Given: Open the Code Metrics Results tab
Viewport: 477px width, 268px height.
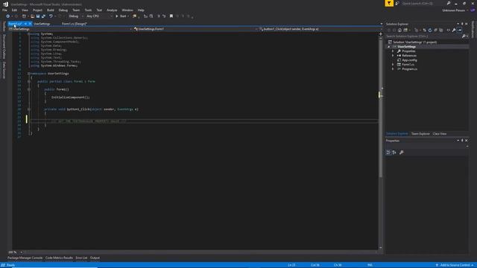Looking at the screenshot, I should (x=59, y=258).
